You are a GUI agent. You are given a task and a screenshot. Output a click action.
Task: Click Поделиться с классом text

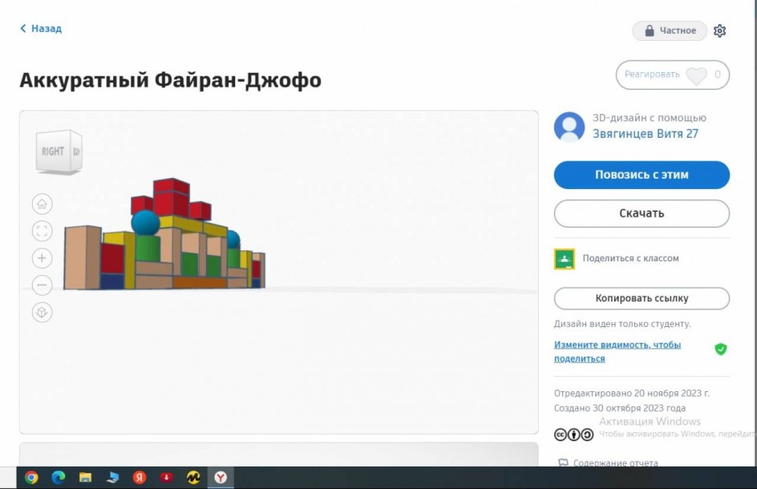click(x=630, y=258)
